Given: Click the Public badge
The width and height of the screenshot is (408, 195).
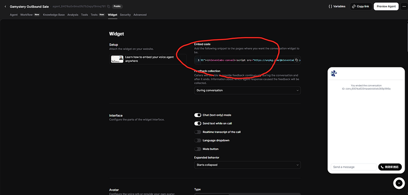Looking at the screenshot, I should coord(117,7).
